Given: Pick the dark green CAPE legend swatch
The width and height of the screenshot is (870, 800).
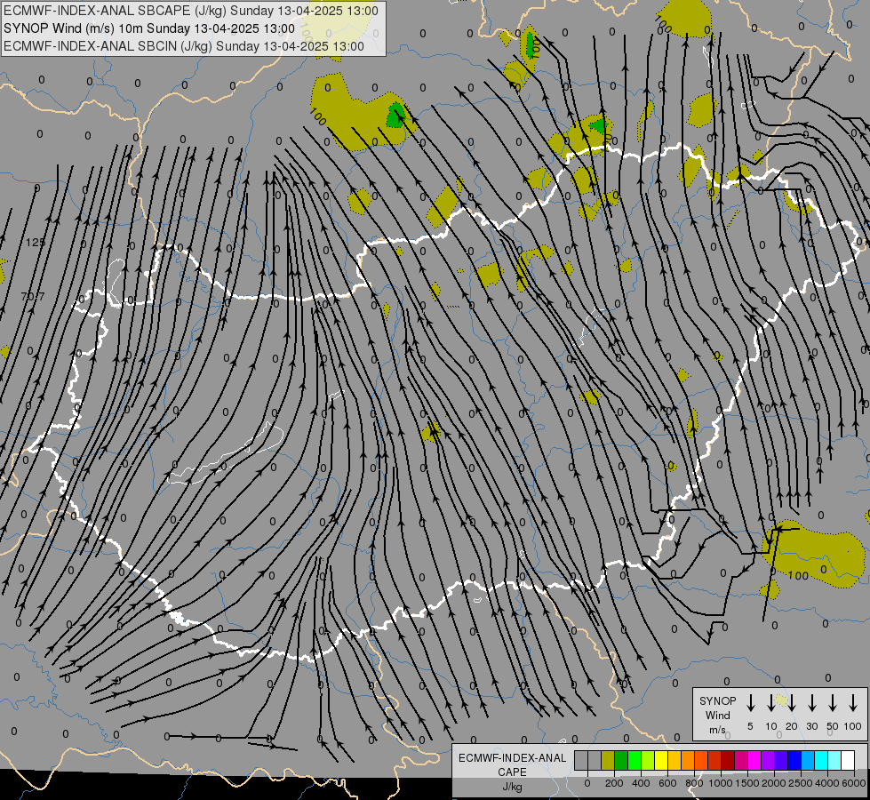Looking at the screenshot, I should [621, 760].
